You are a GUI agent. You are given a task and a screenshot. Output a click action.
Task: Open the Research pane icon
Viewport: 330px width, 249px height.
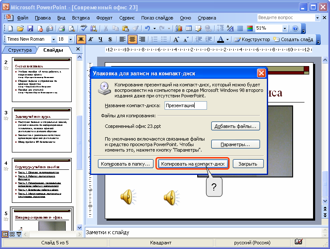(x=94, y=28)
